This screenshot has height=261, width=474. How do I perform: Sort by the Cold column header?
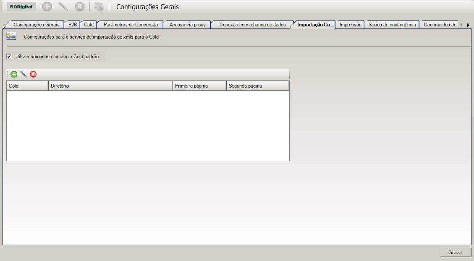[28, 86]
